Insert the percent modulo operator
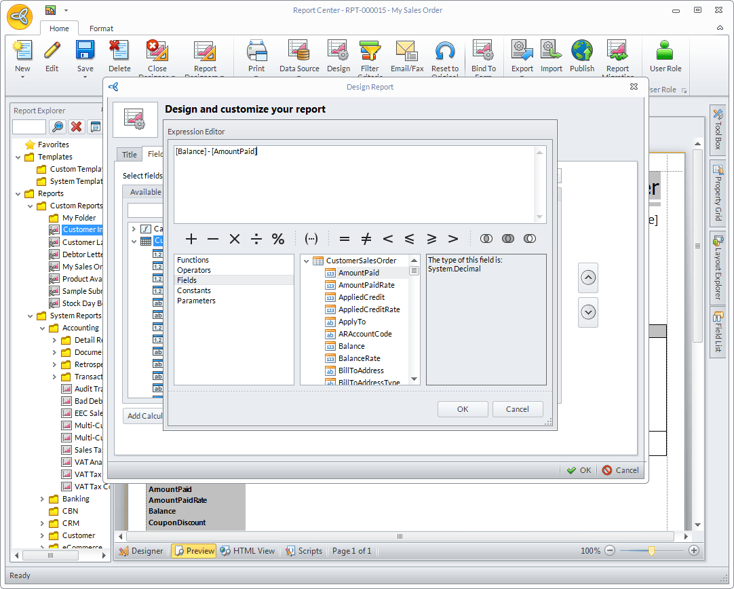734x589 pixels. [278, 239]
